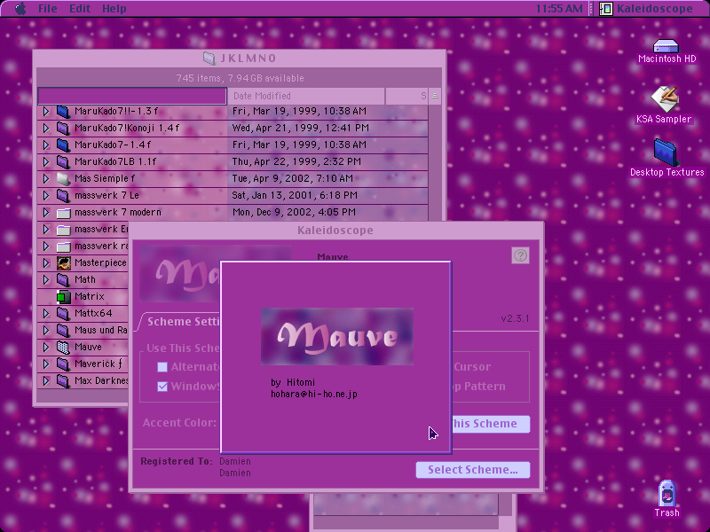
Task: Toggle the Alternate checkbox in Scheme Settings
Action: click(162, 367)
